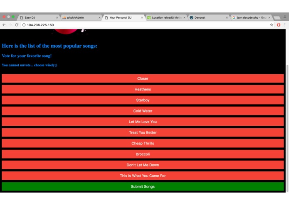The height and width of the screenshot is (205, 289).
Task: Vote for Let Me Love You
Action: click(x=143, y=122)
